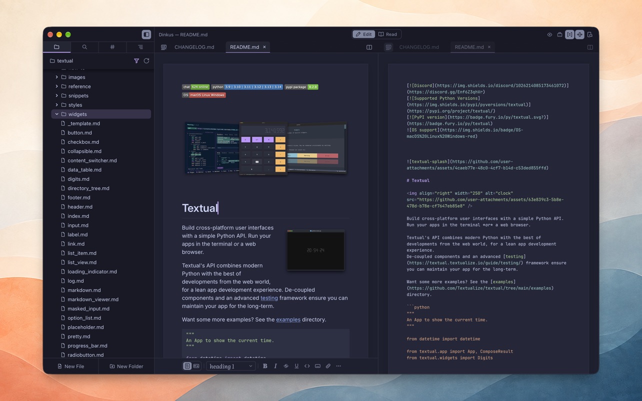Open the tags tab with hash icon

tap(112, 47)
